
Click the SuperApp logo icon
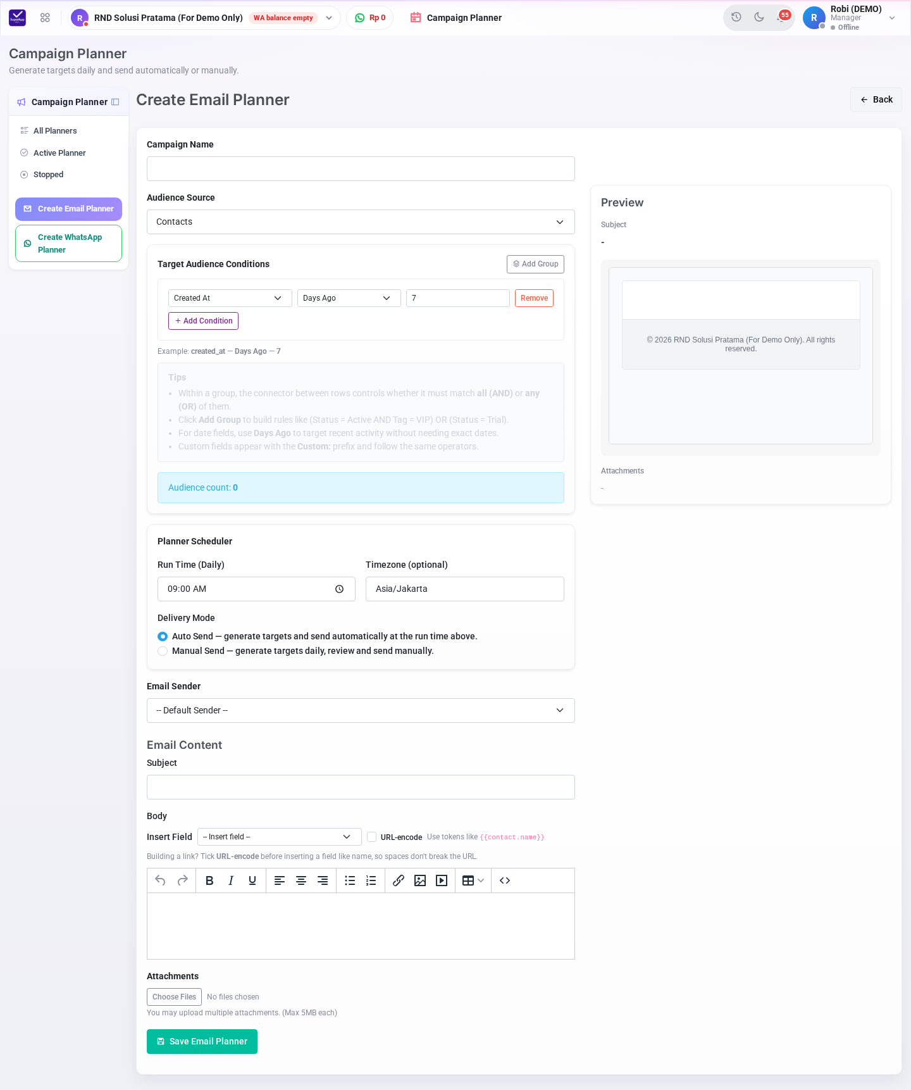pyautogui.click(x=17, y=18)
